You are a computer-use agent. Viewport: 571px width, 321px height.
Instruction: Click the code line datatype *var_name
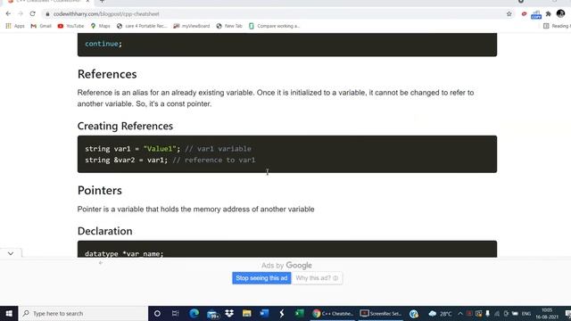click(124, 253)
